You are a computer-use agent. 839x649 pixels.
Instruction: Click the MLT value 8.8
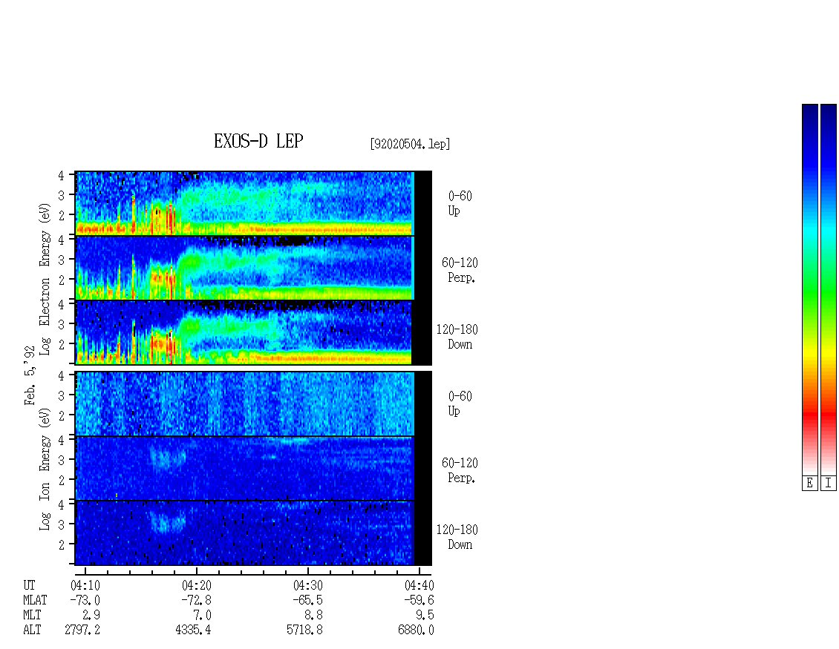[x=313, y=616]
